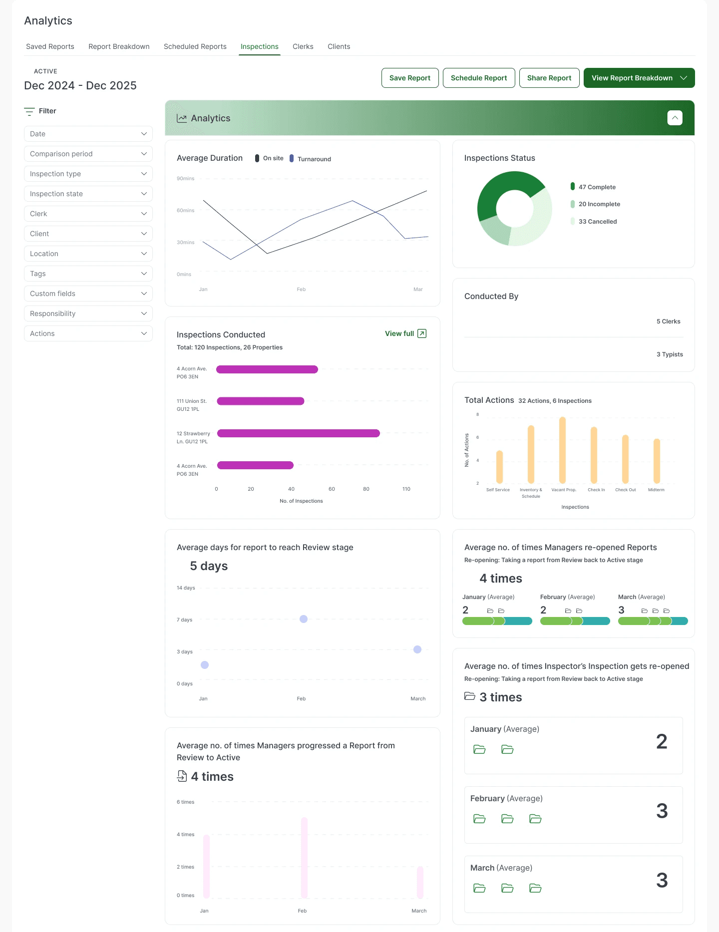This screenshot has height=932, width=719.
Task: Click the Filter lines icon
Action: [29, 111]
